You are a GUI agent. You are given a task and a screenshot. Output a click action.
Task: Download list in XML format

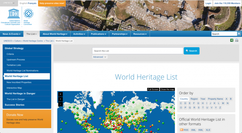(x=193, y=130)
